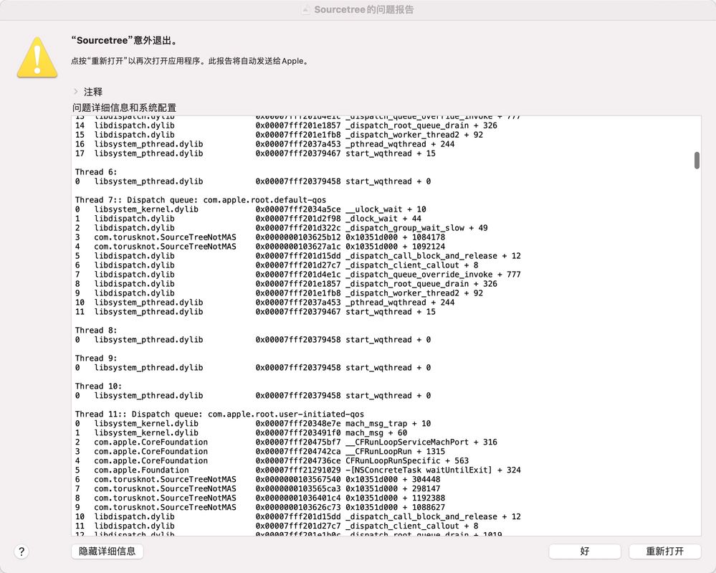Click the 0x10351d000 + 298147 line
This screenshot has height=573, width=716.
(x=258, y=488)
